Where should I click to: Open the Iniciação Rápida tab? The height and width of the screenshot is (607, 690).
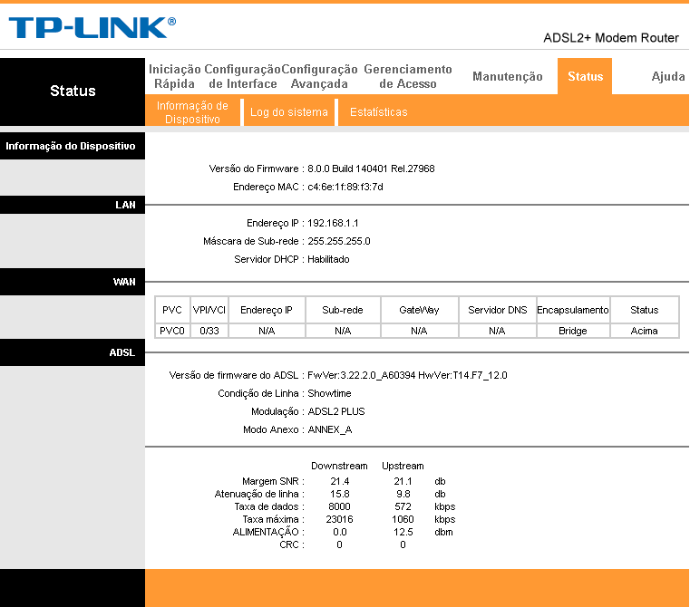coord(175,76)
